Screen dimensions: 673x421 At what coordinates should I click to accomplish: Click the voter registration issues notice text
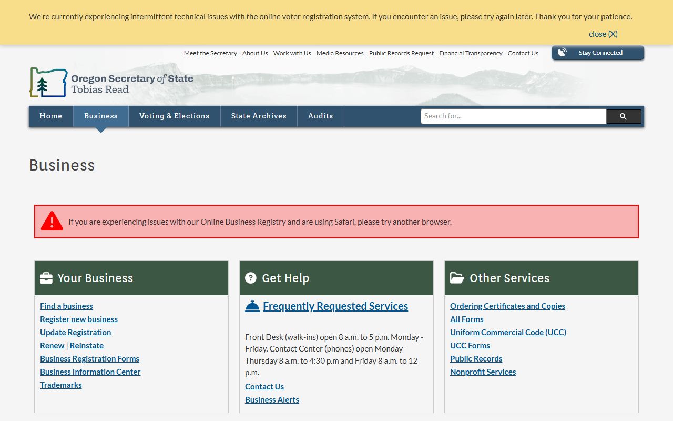(331, 17)
